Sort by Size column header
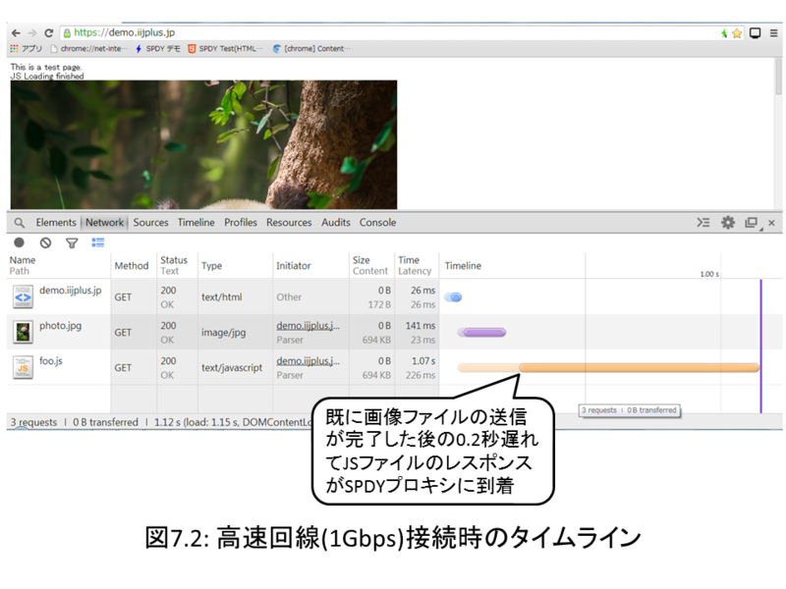This screenshot has height=589, width=786. (371, 265)
